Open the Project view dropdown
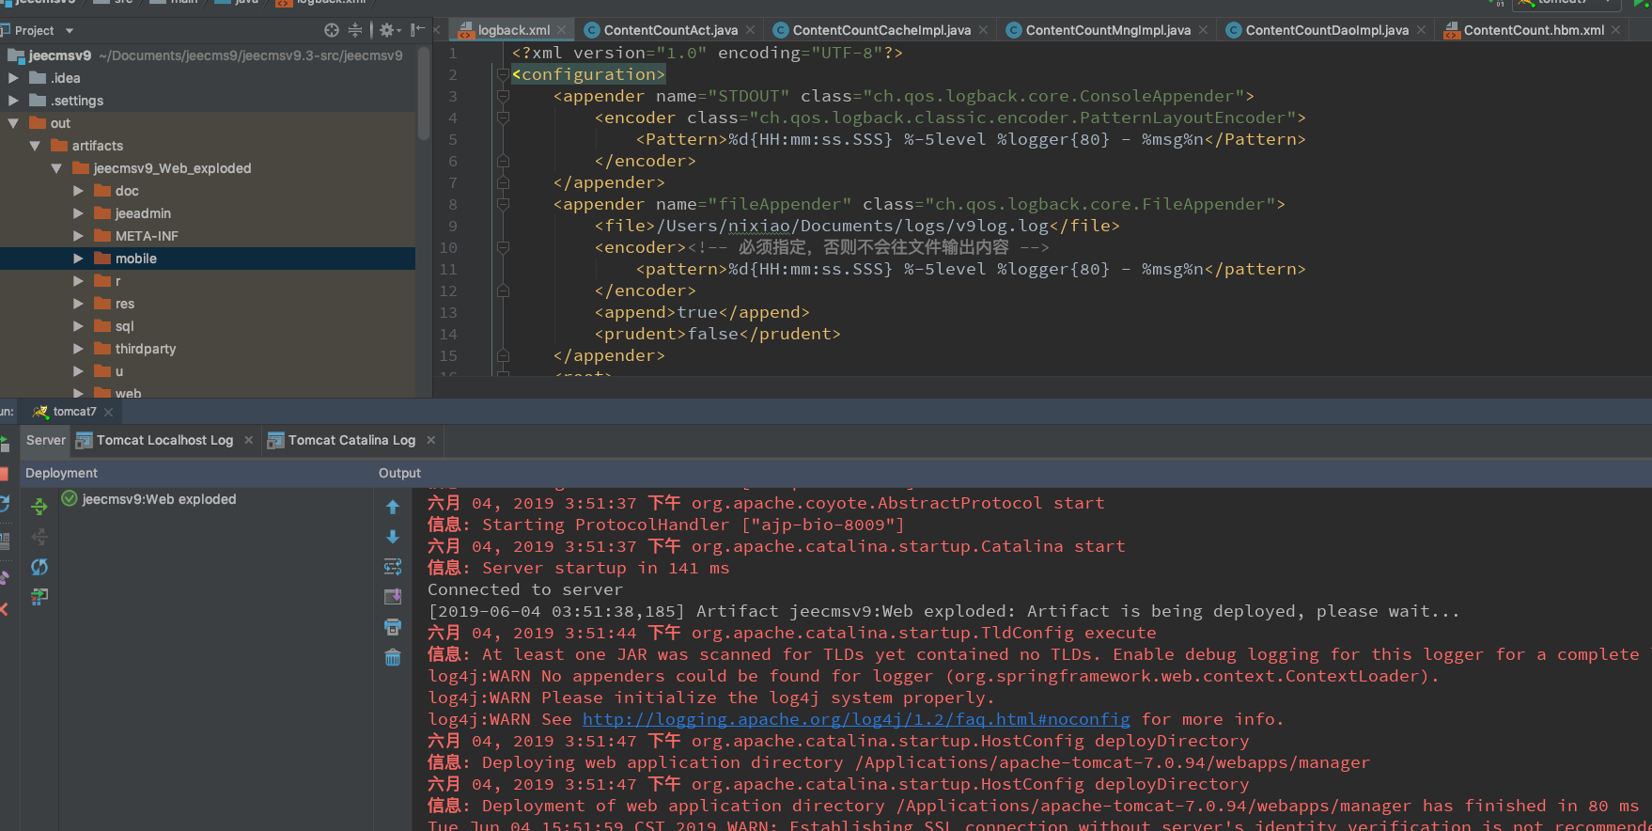The height and width of the screenshot is (831, 1652). coord(70,31)
